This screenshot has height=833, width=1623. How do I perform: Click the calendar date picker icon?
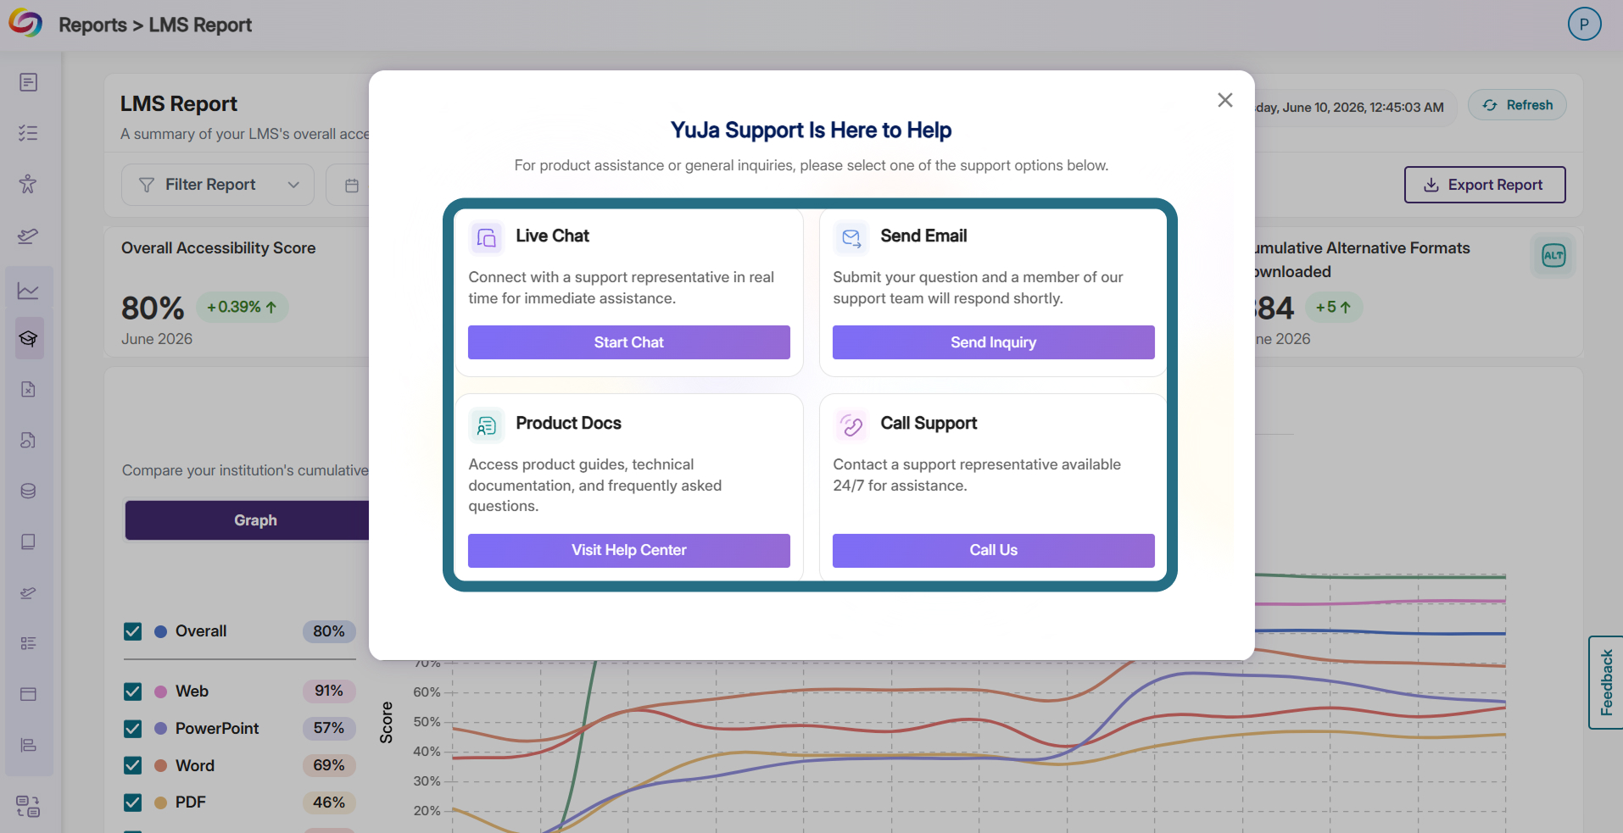[352, 185]
